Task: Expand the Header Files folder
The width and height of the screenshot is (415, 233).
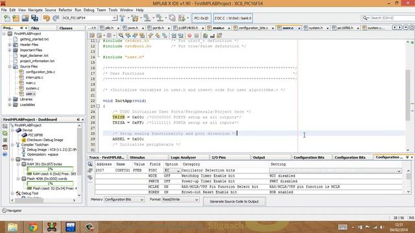Action: [x=10, y=45]
